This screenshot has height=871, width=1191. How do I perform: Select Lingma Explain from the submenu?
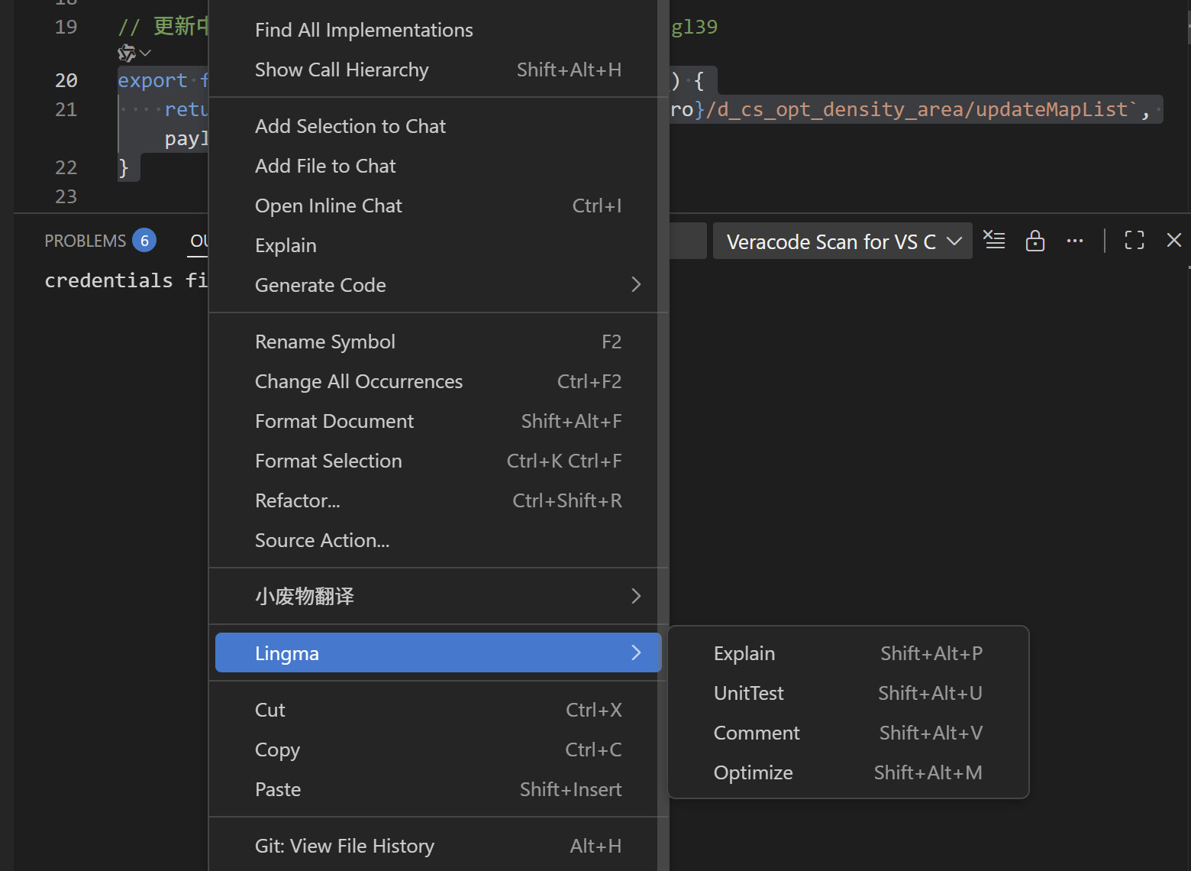[x=848, y=653]
